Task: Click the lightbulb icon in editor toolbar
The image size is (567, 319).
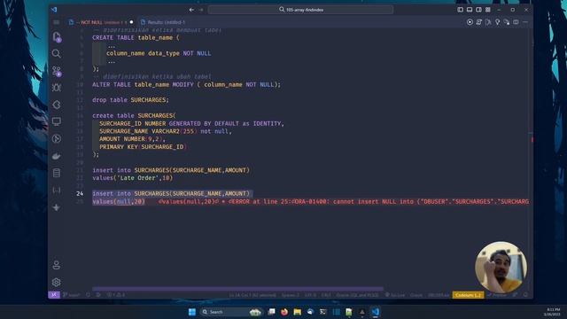Action: click(x=498, y=22)
